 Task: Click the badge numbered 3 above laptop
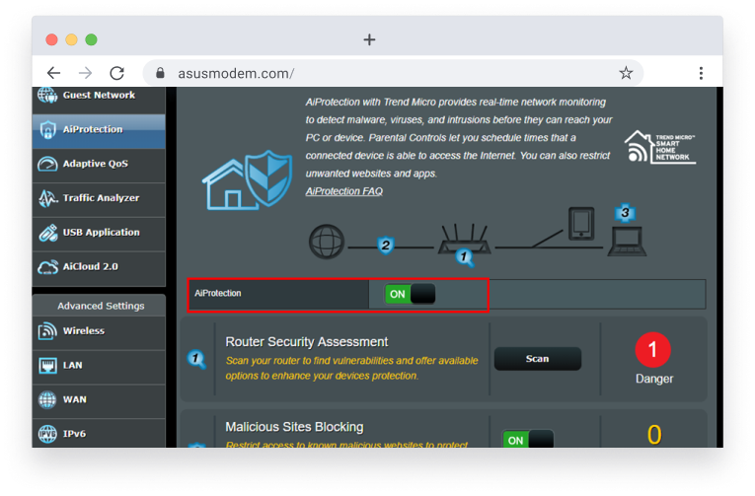625,213
